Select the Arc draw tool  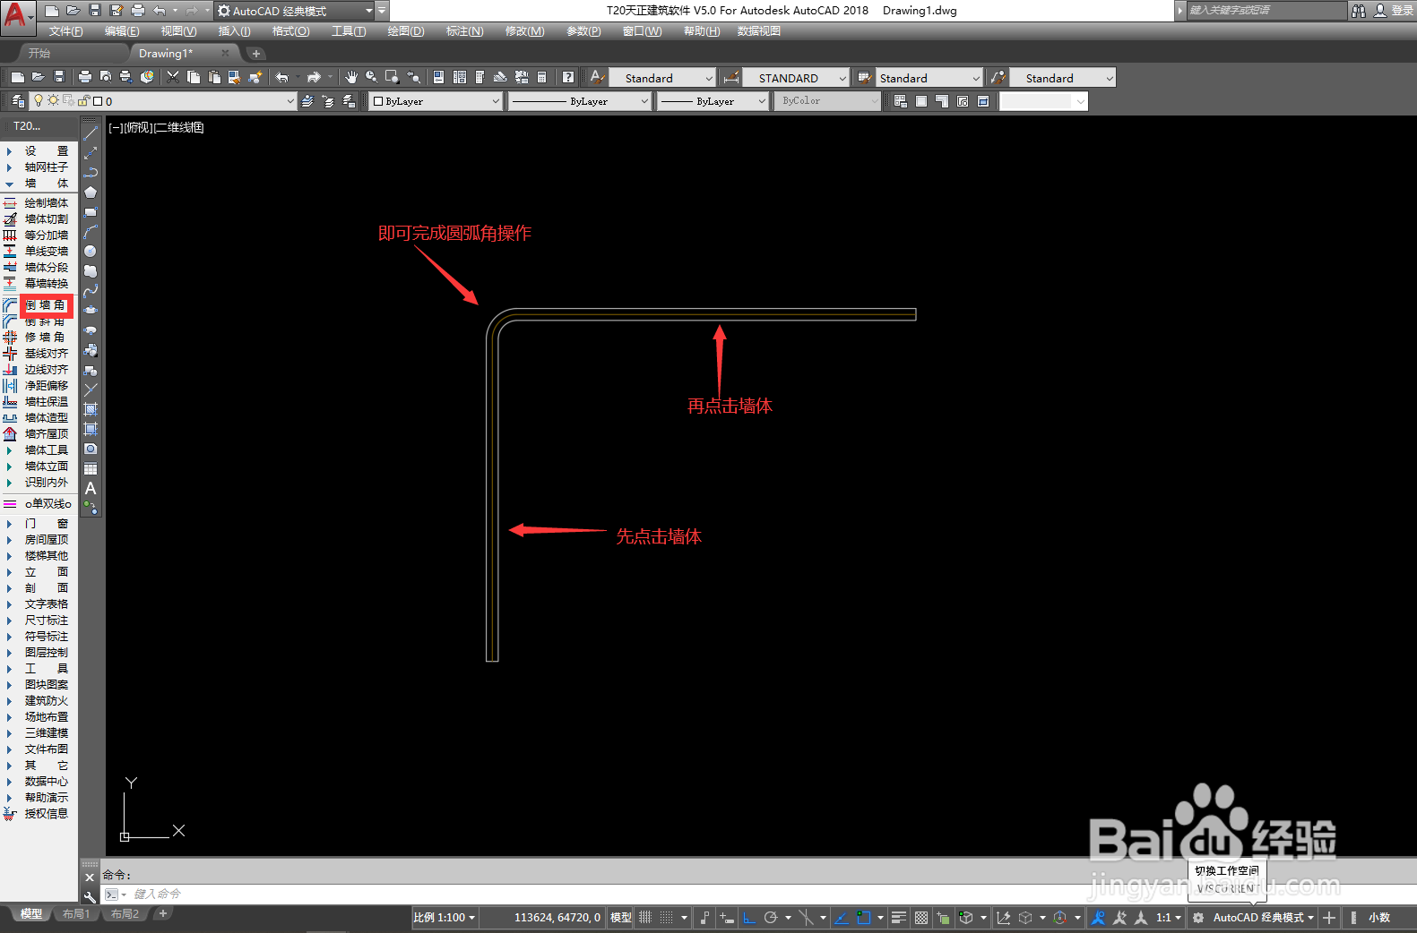[91, 232]
